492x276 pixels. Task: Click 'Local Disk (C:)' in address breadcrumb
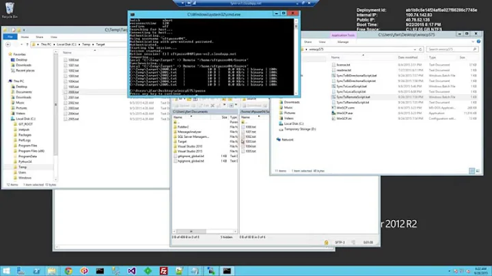(66, 44)
